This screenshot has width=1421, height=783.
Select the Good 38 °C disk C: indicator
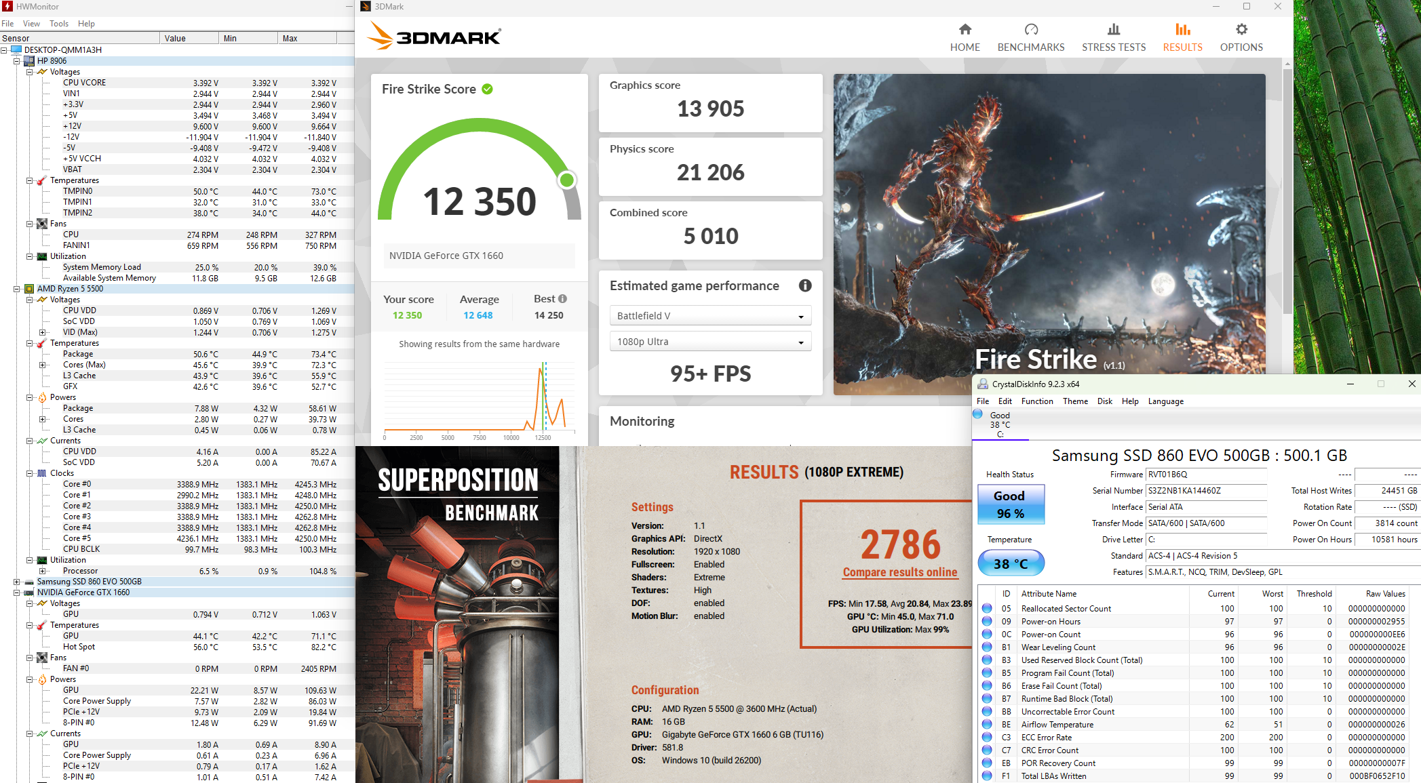click(998, 424)
